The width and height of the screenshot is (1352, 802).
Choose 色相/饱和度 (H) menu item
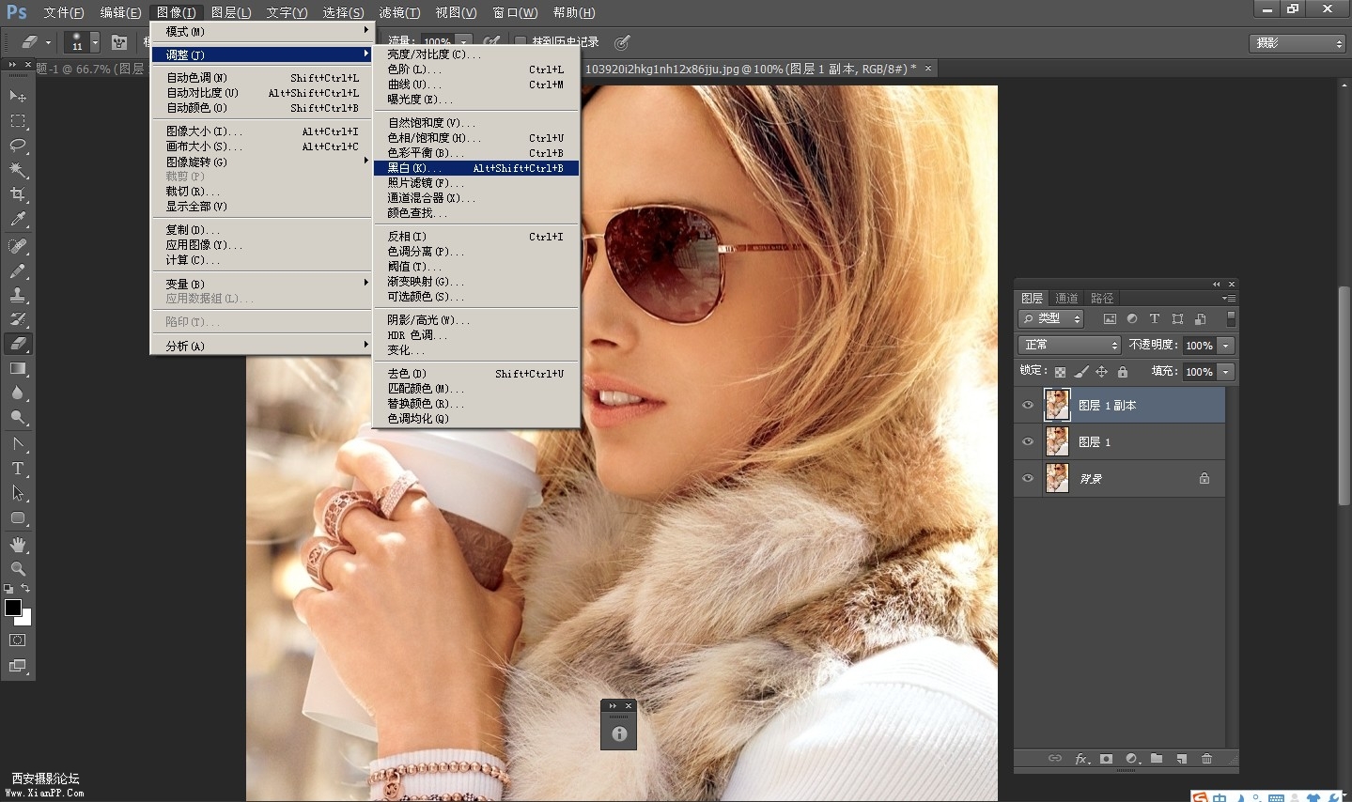476,138
